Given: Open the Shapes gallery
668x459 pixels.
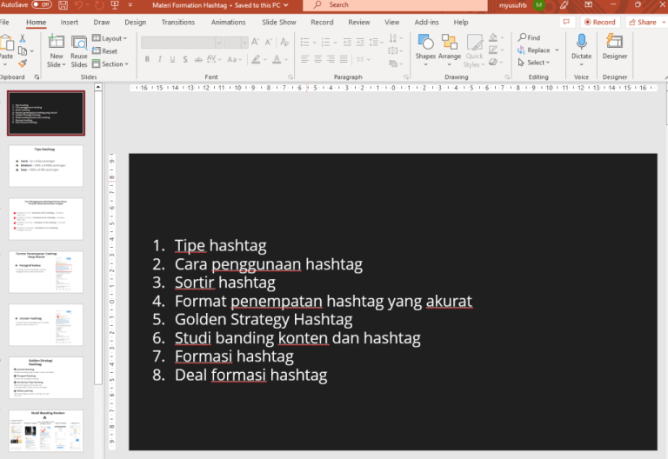Looking at the screenshot, I should 425,46.
